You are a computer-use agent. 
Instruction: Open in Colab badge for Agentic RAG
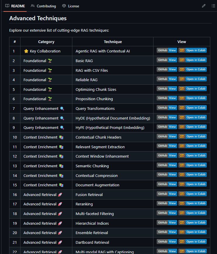(x=192, y=50)
